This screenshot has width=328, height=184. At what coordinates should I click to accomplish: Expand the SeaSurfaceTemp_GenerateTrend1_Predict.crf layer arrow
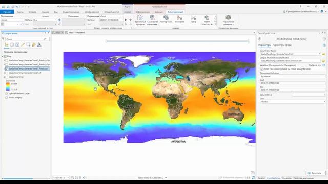(x=4, y=68)
